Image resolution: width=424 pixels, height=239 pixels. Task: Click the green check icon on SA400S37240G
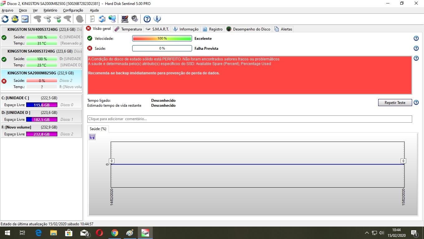tap(4, 59)
